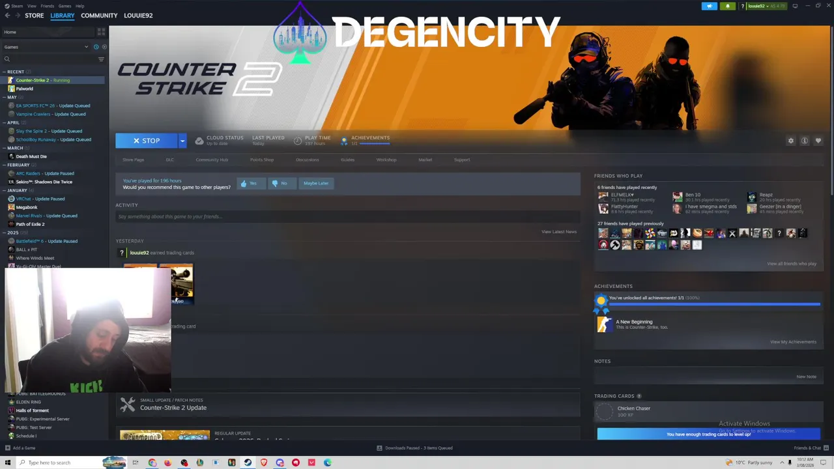Add Counter-Strike 2 to favorites heart

coord(818,141)
